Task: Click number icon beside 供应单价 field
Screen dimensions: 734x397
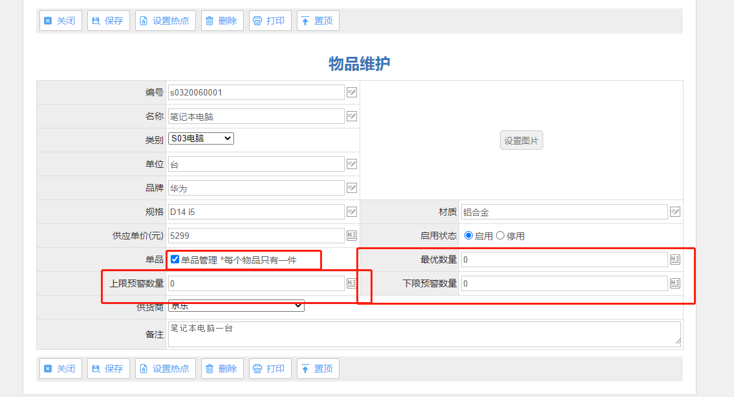Action: [352, 236]
